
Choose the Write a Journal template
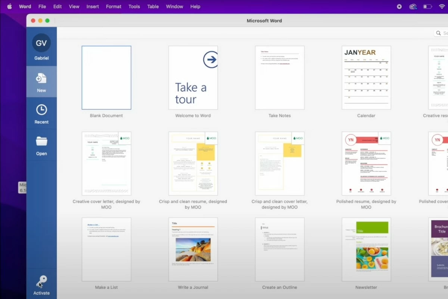[x=193, y=249]
